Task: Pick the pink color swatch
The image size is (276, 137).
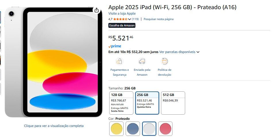Action: 165,129
